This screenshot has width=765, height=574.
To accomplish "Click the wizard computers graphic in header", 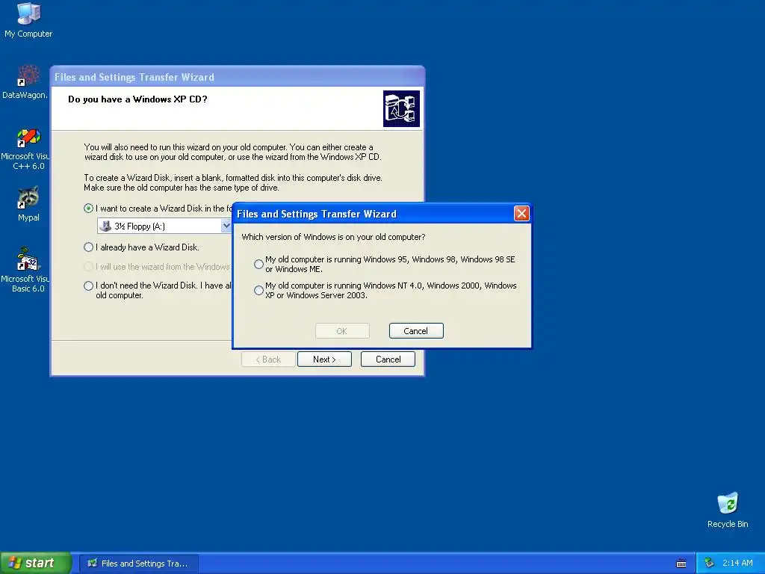I will click(401, 108).
